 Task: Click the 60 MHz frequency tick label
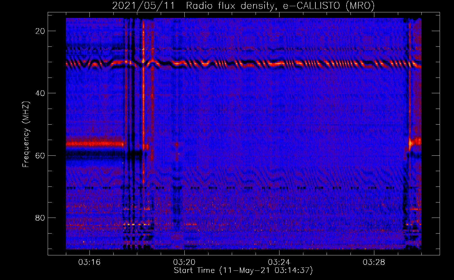click(40, 155)
